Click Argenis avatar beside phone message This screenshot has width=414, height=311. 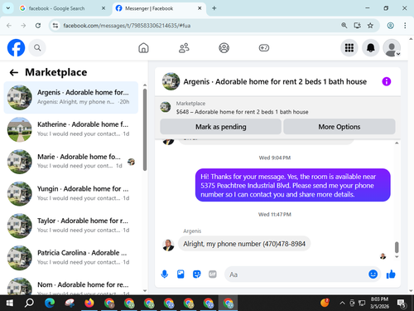coord(168,245)
